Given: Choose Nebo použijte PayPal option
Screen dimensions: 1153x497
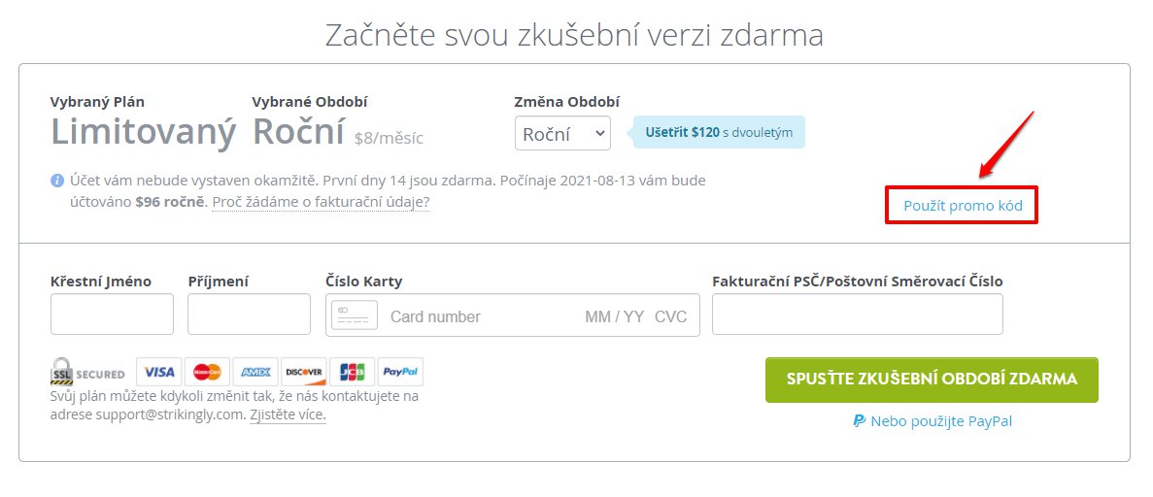Looking at the screenshot, I should coord(933,421).
